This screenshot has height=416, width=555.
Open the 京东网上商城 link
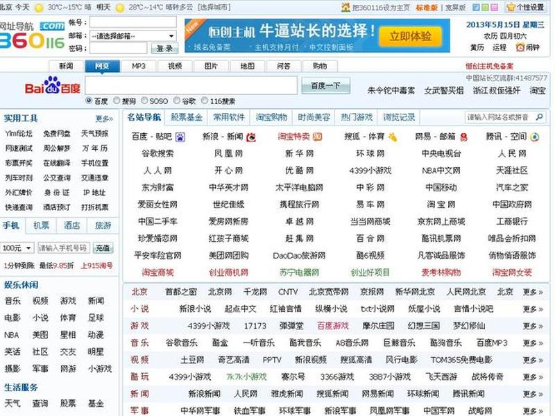441,221
